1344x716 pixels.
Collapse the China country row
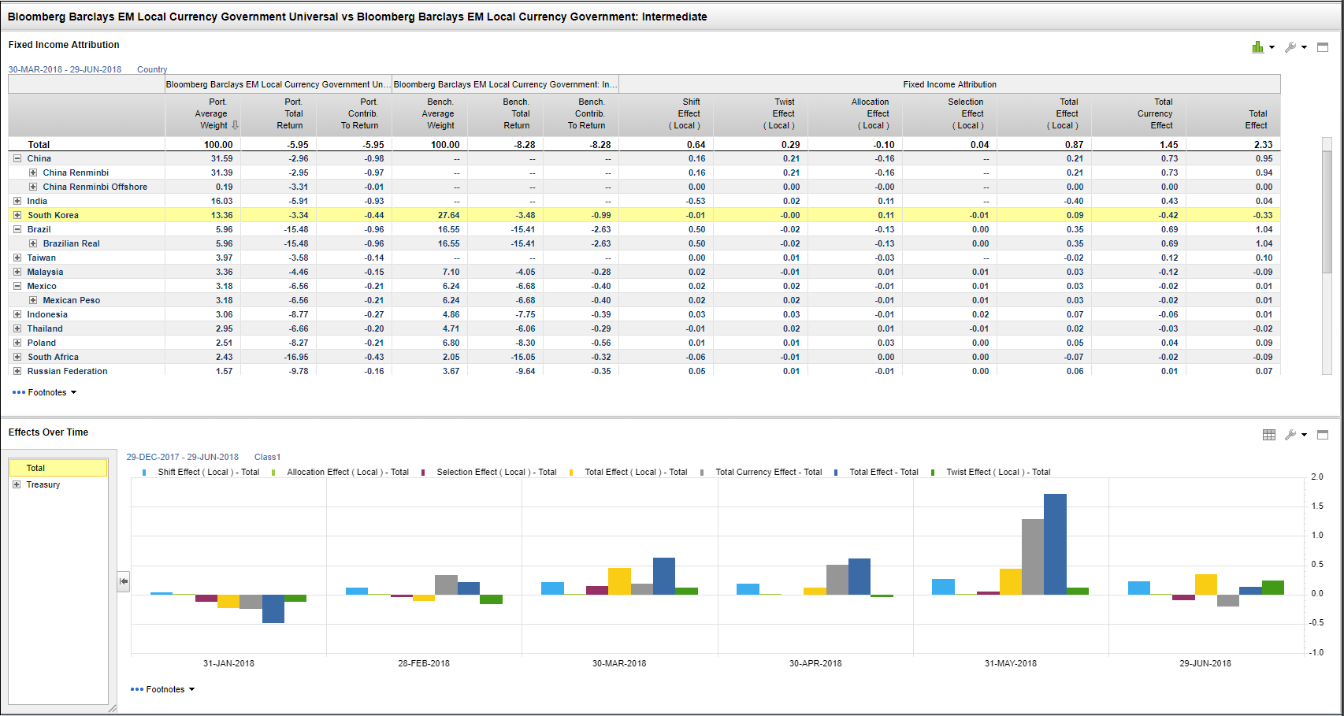(17, 158)
